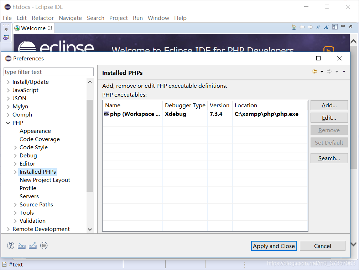Open back history dropdown arrow
The image size is (359, 270).
tap(322, 72)
